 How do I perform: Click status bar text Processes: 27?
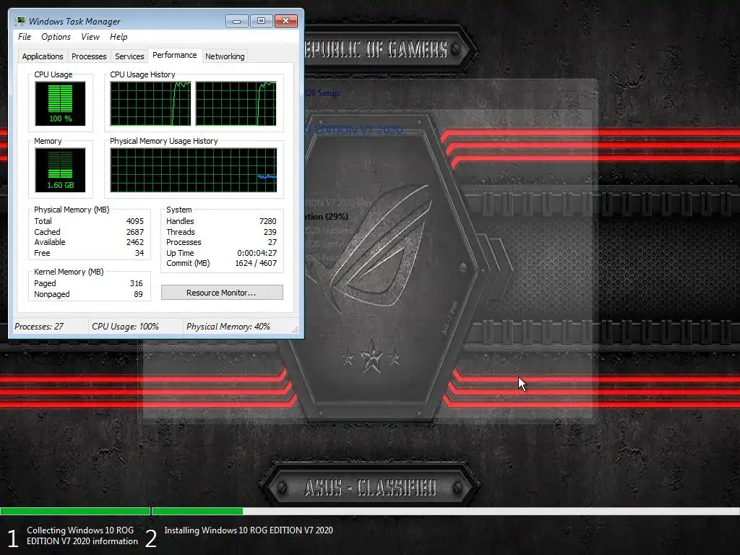click(x=39, y=327)
